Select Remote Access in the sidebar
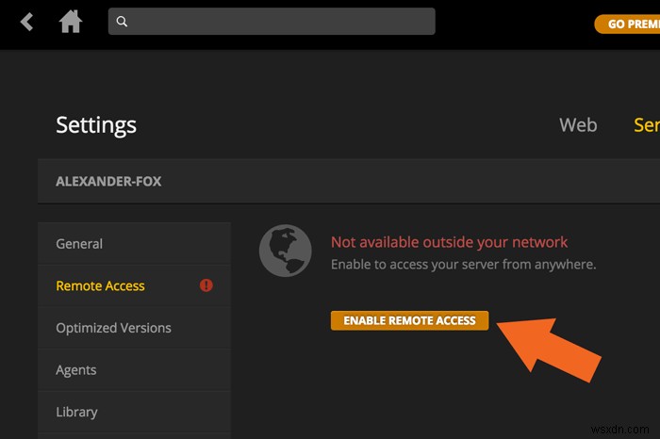 coord(100,285)
